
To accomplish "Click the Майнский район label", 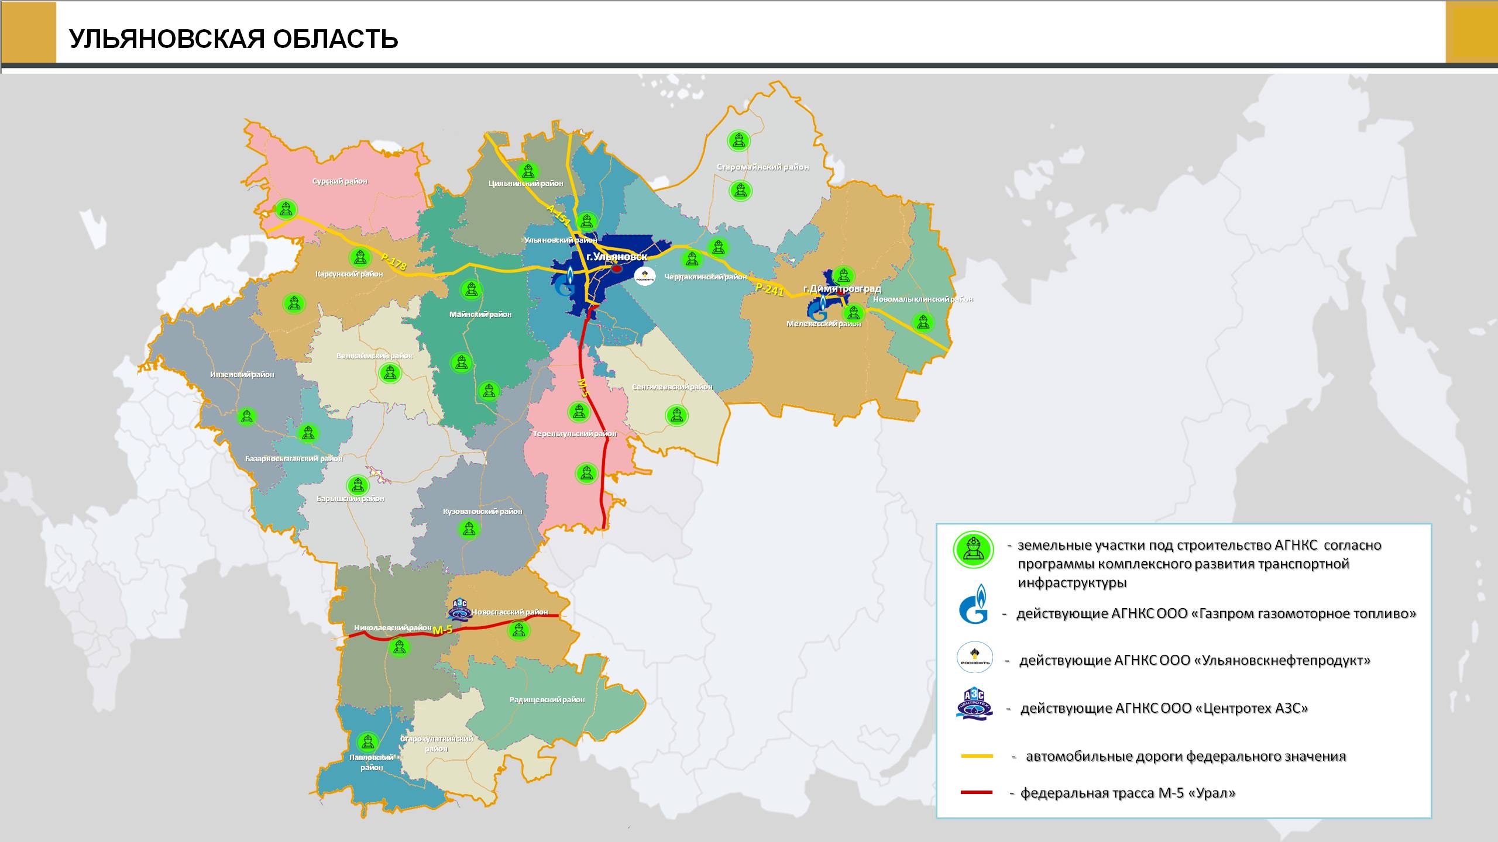I will click(x=480, y=315).
